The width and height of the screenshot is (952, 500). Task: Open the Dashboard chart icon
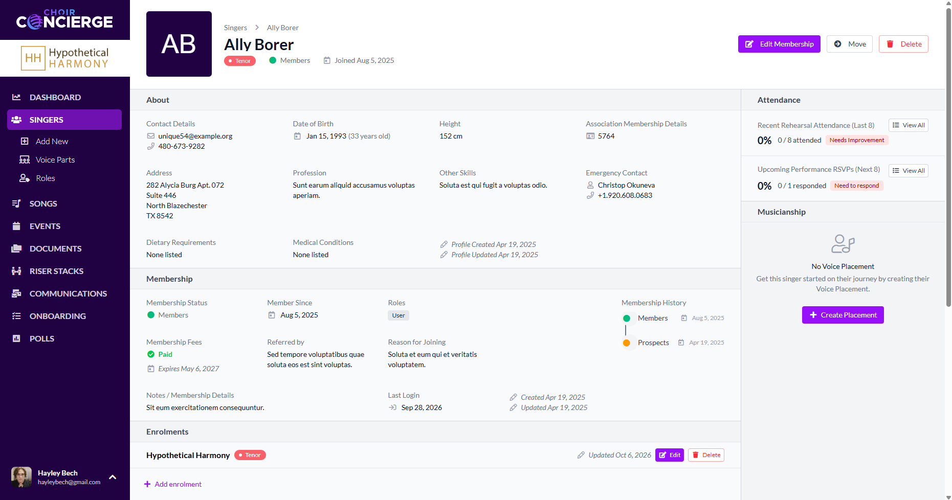[x=16, y=97]
